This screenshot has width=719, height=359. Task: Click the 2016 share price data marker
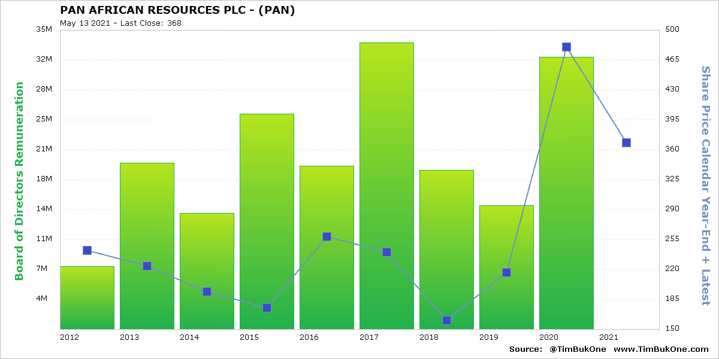coord(327,236)
